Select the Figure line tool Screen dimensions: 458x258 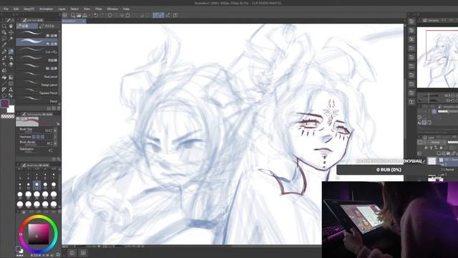pos(4,84)
